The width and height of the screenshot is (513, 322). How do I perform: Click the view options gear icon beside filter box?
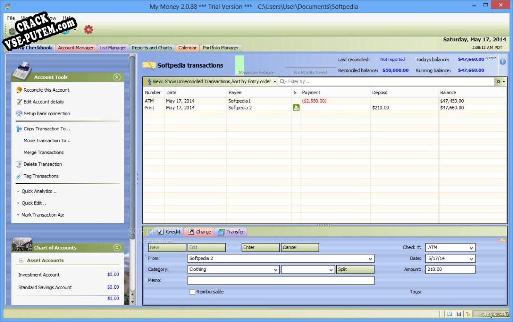[499, 81]
